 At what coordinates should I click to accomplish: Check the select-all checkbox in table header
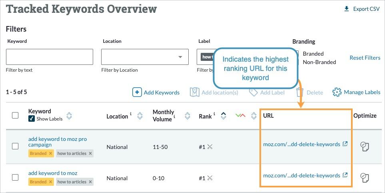pyautogui.click(x=15, y=115)
